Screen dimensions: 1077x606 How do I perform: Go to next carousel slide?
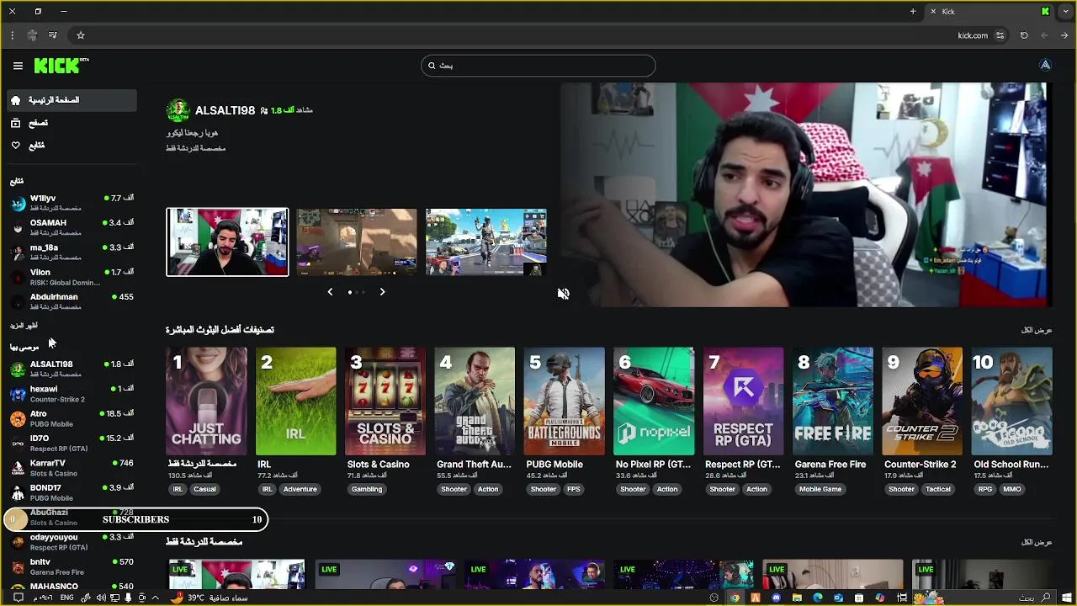[382, 292]
